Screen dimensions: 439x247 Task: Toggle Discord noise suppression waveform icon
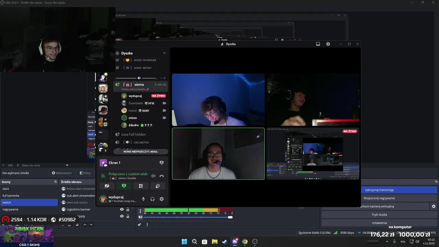click(x=153, y=176)
